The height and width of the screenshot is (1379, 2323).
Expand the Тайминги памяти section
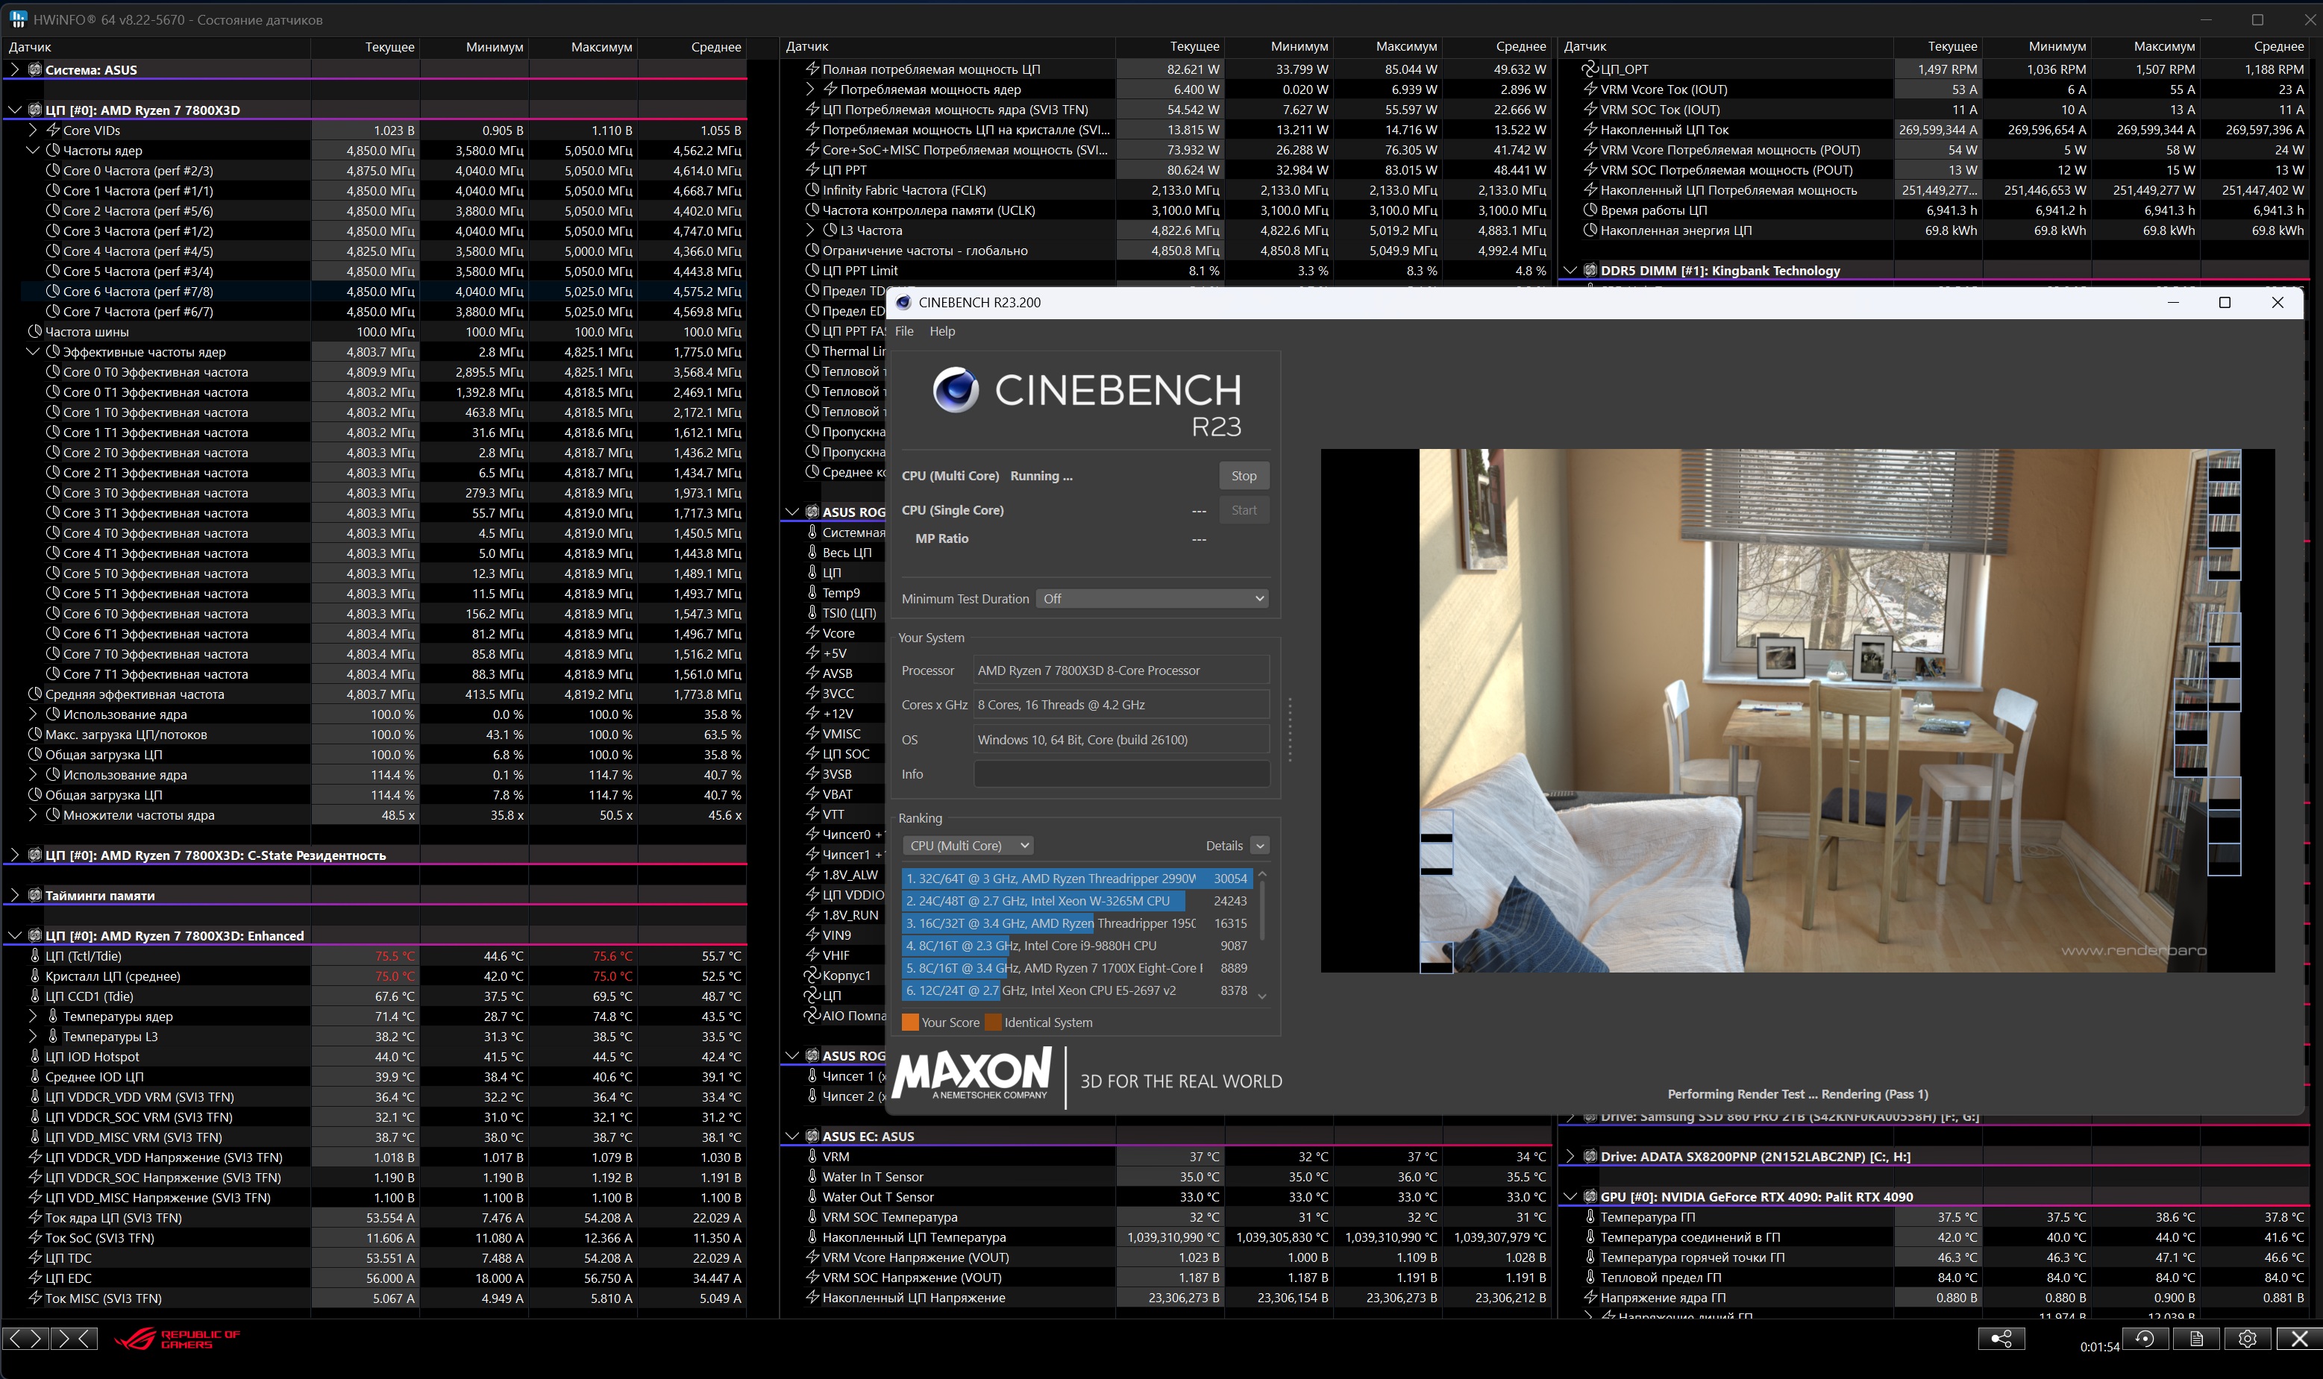click(x=14, y=896)
